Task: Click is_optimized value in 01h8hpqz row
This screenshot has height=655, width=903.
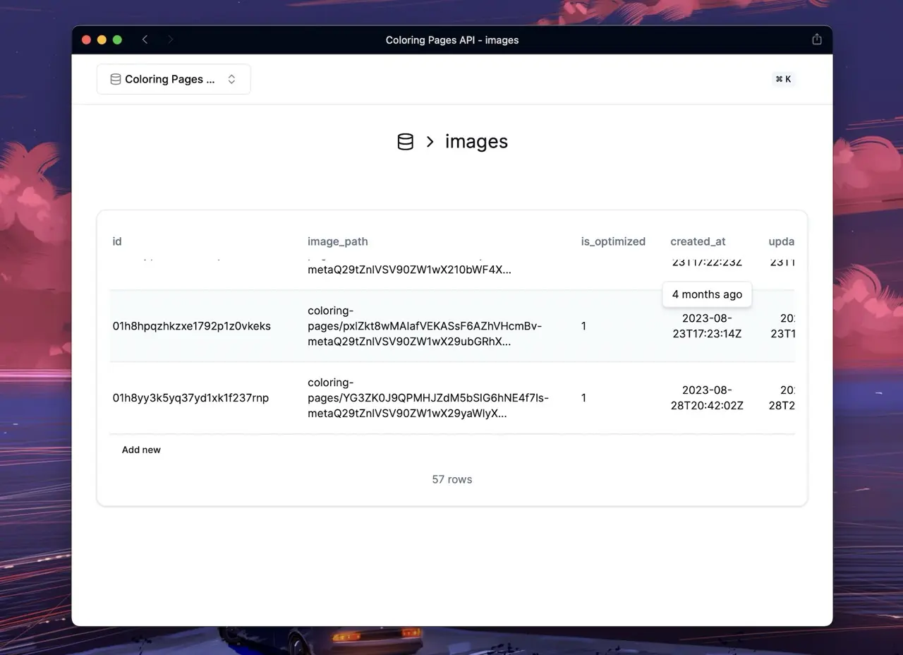Action: click(583, 326)
